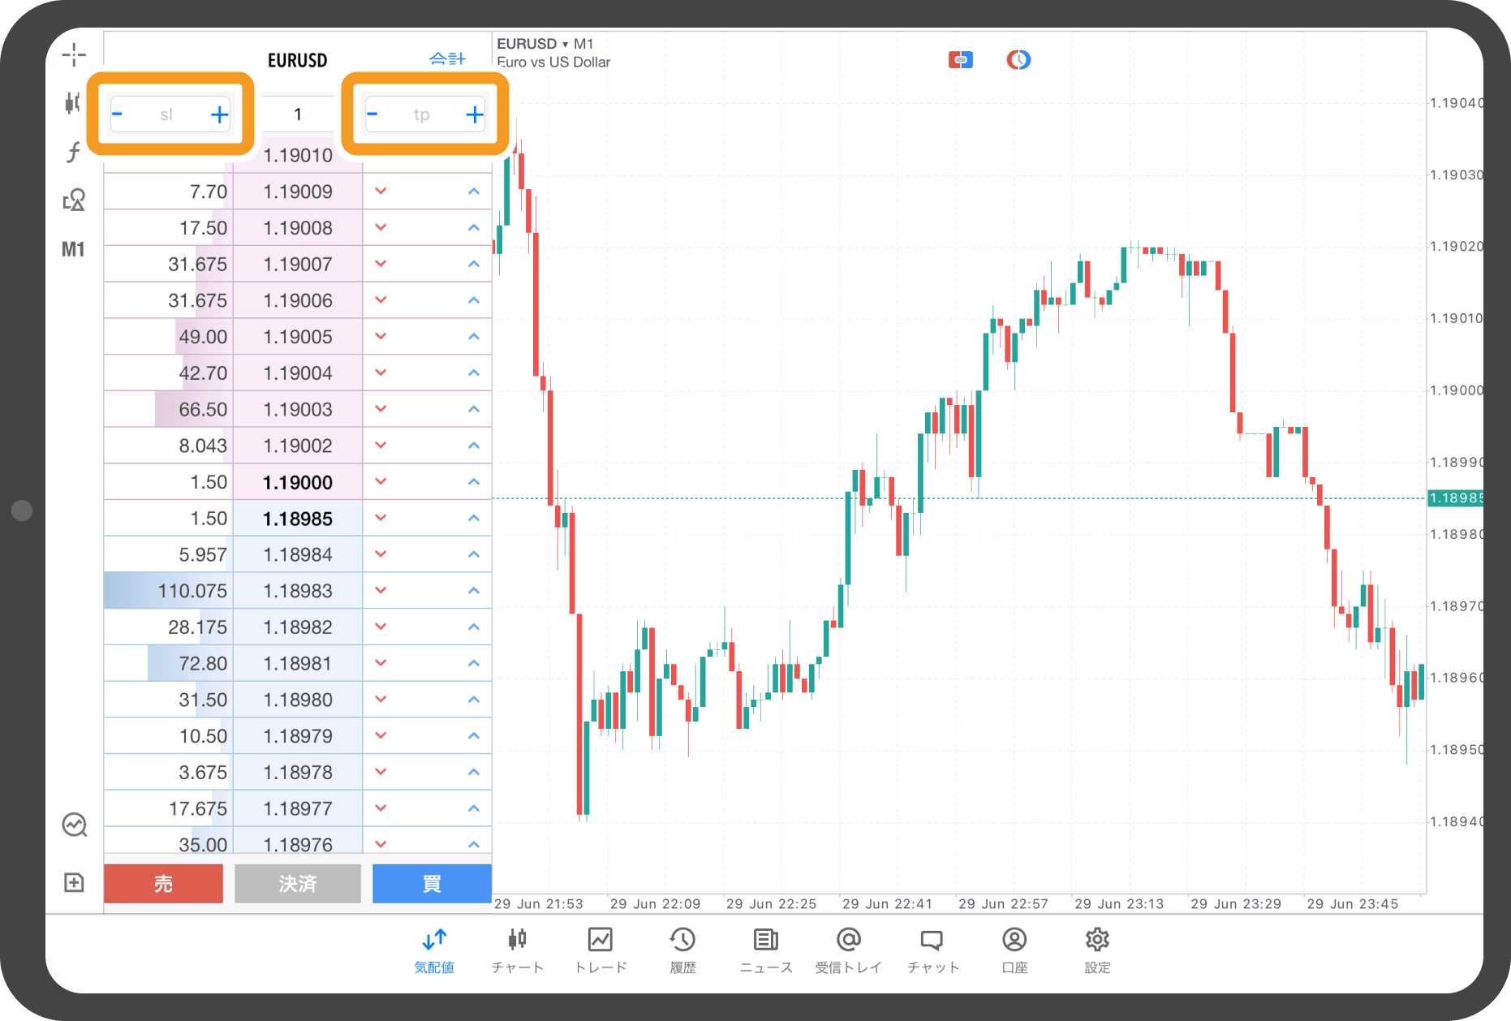Decrease stop loss with sl minus
This screenshot has height=1021, width=1511.
(x=118, y=114)
